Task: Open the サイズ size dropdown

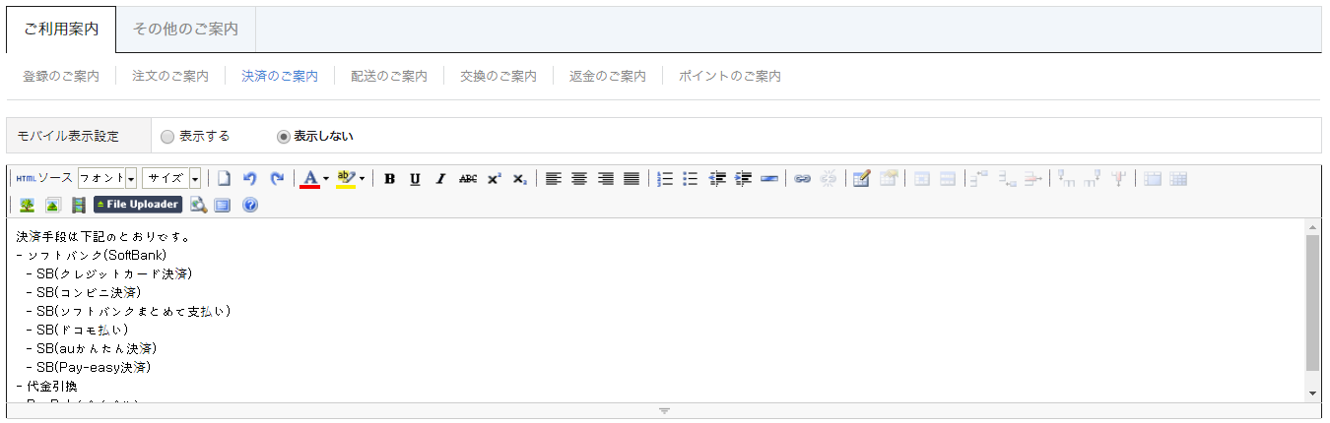Action: tap(171, 179)
